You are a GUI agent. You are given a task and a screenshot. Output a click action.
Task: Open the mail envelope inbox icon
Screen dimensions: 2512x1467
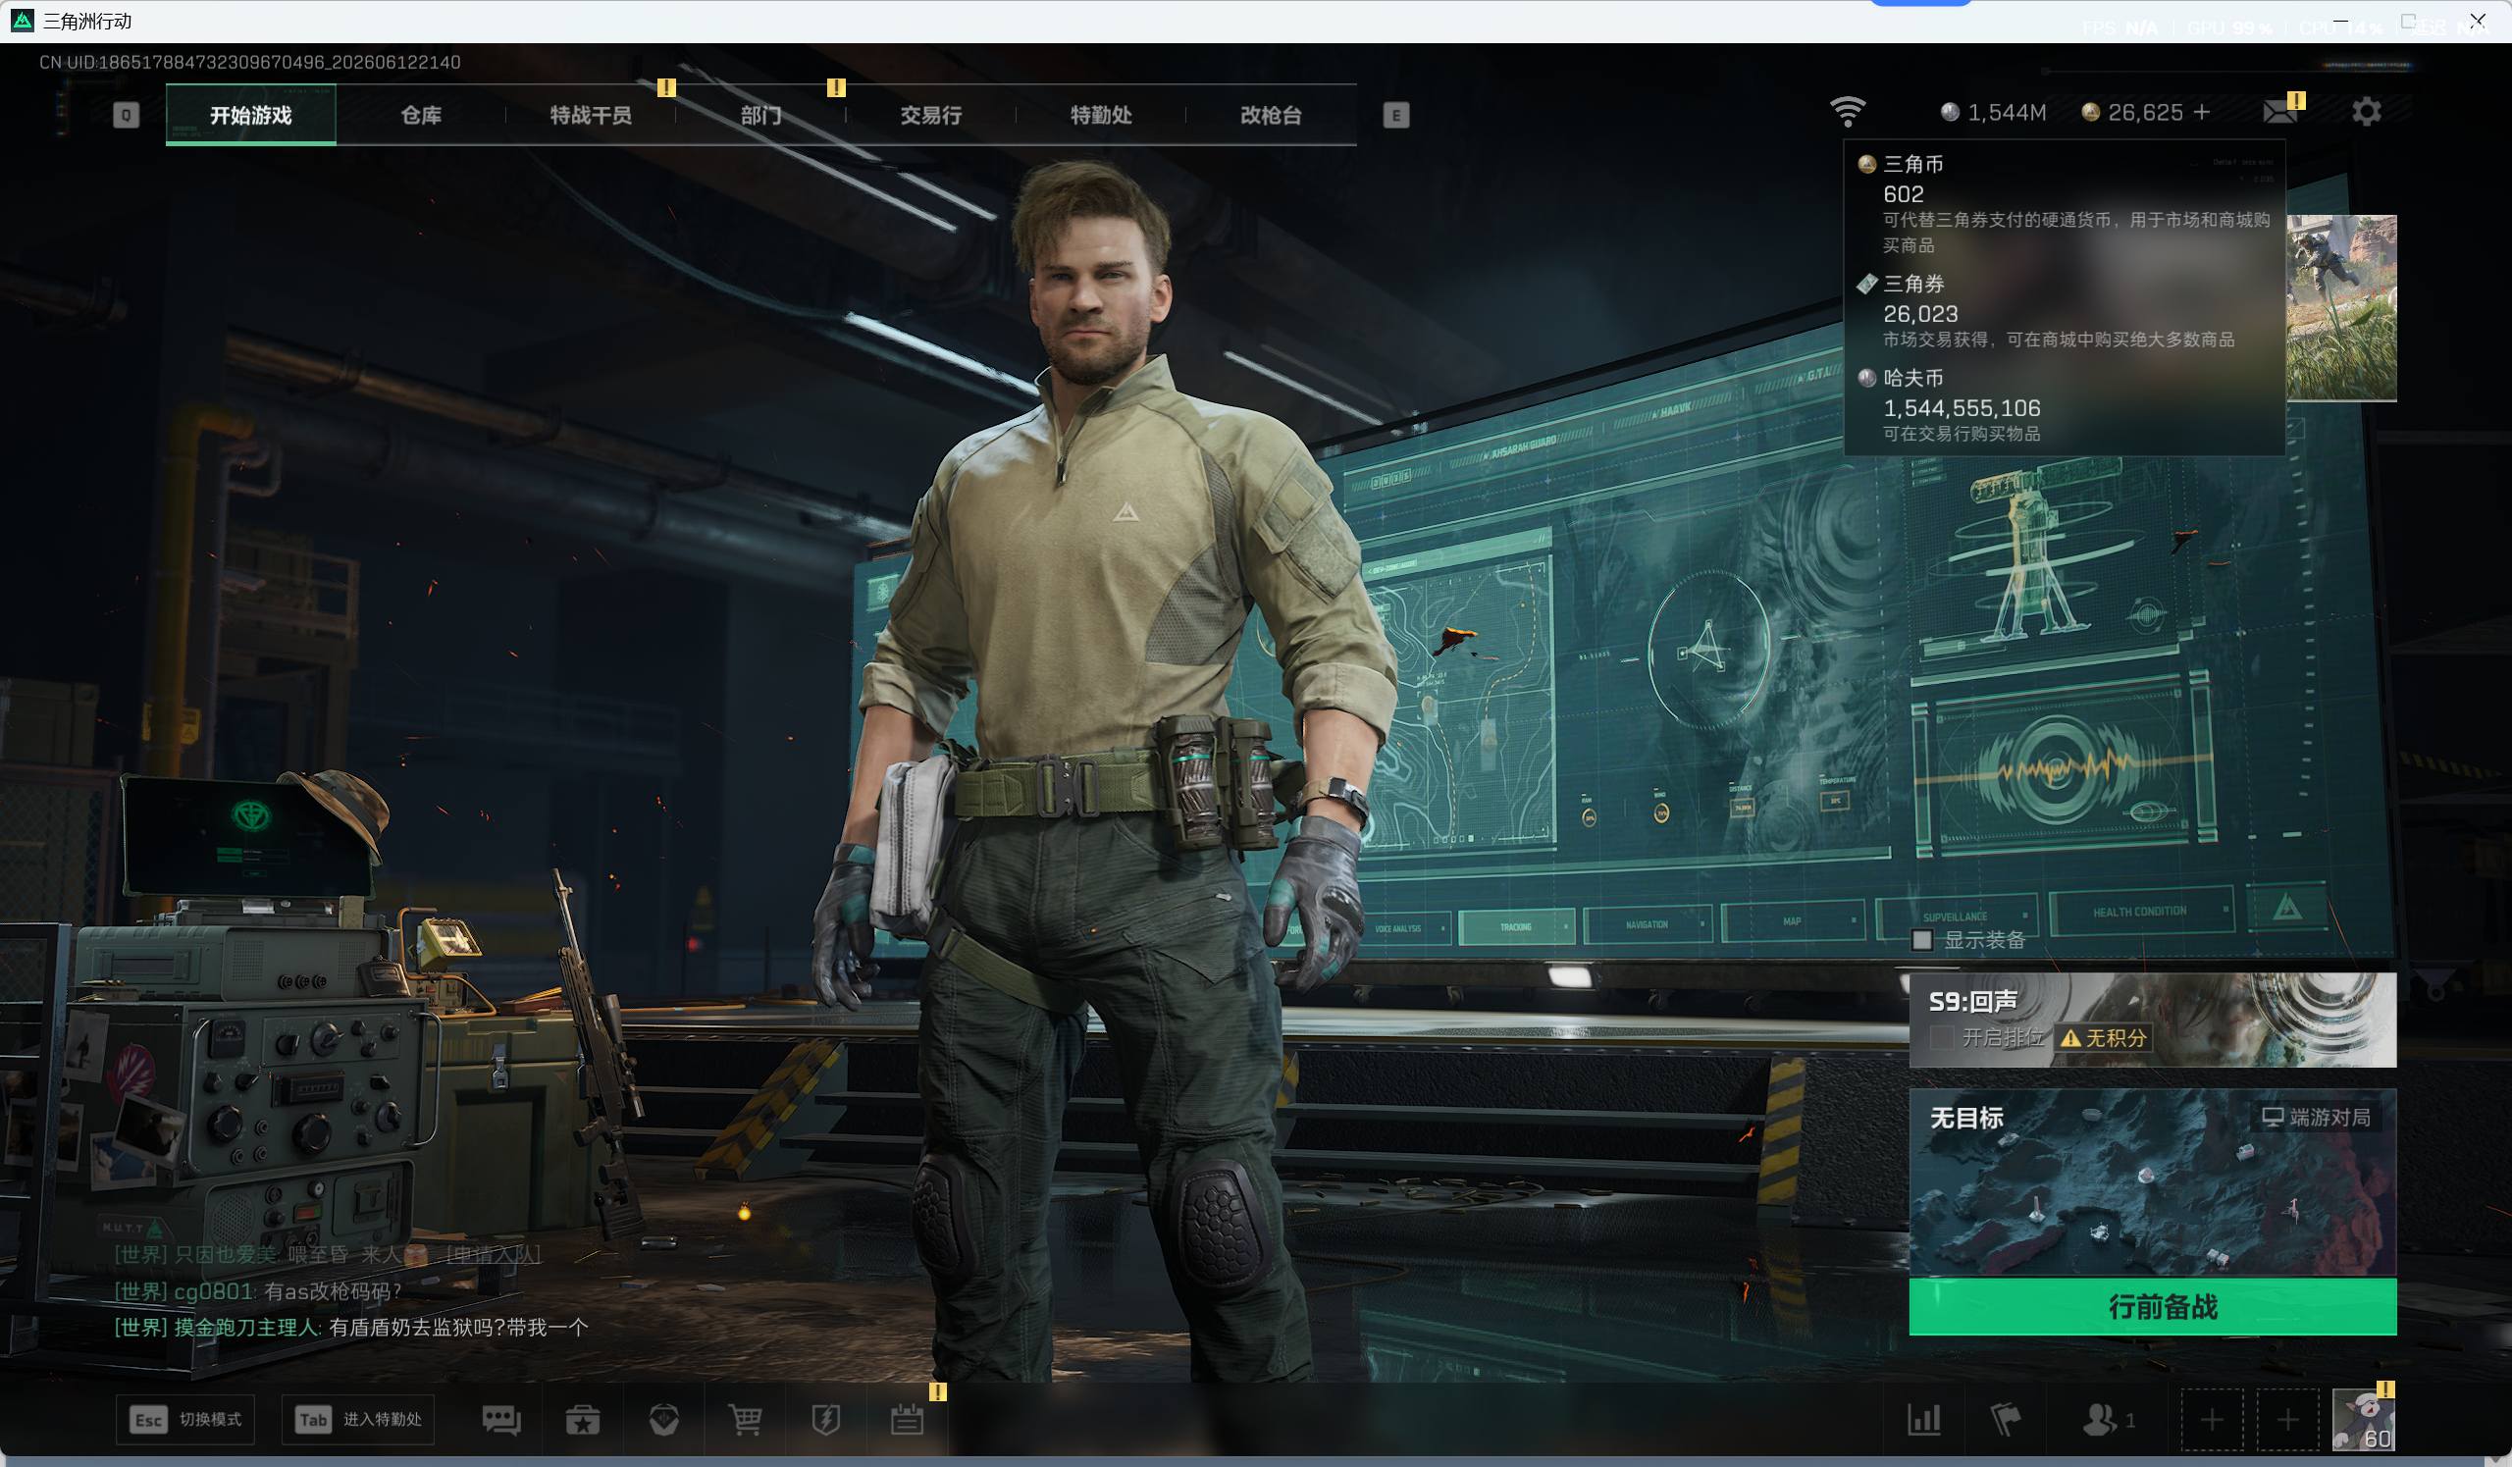2279,112
